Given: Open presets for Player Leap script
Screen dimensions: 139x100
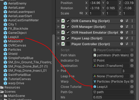Looking at the screenshot, I should pos(127,38).
